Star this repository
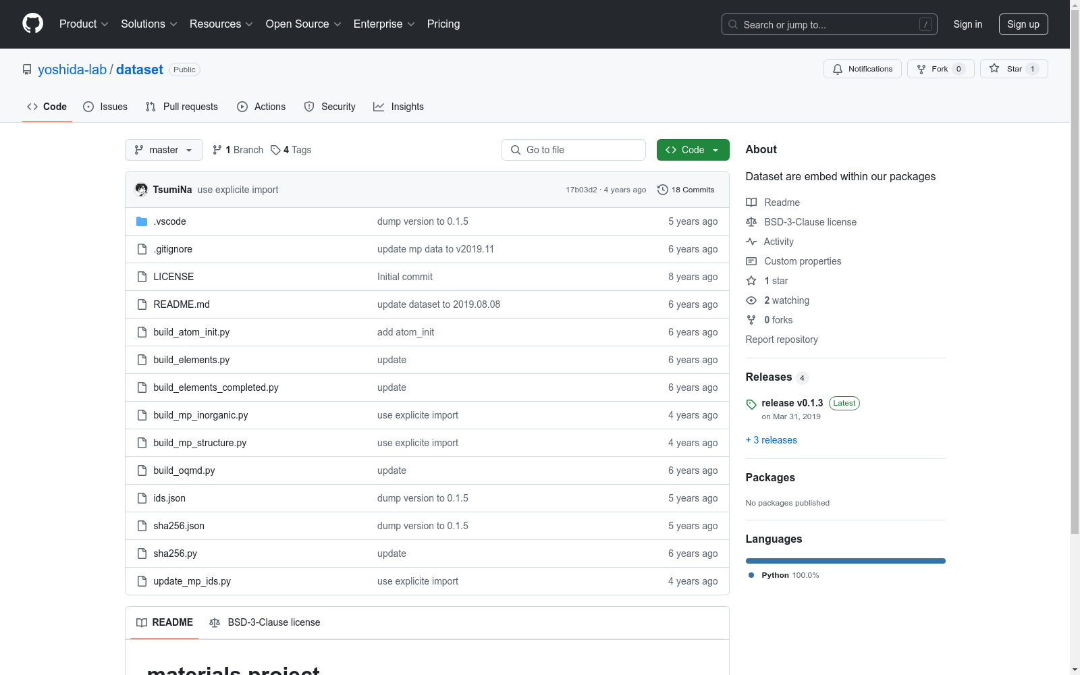The image size is (1080, 675). tap(1014, 69)
